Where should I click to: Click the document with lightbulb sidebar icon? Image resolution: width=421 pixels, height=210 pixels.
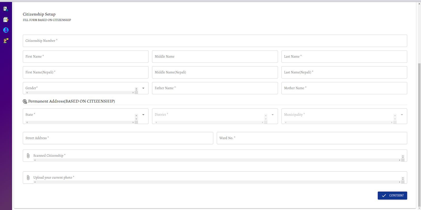(6, 20)
